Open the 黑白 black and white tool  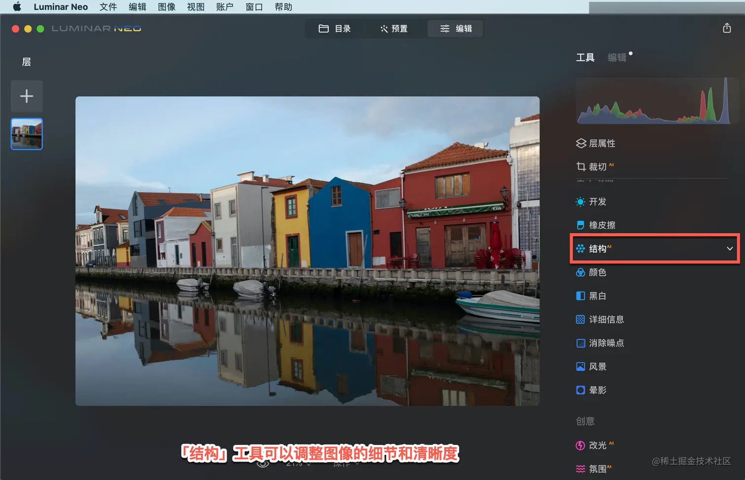pyautogui.click(x=591, y=296)
